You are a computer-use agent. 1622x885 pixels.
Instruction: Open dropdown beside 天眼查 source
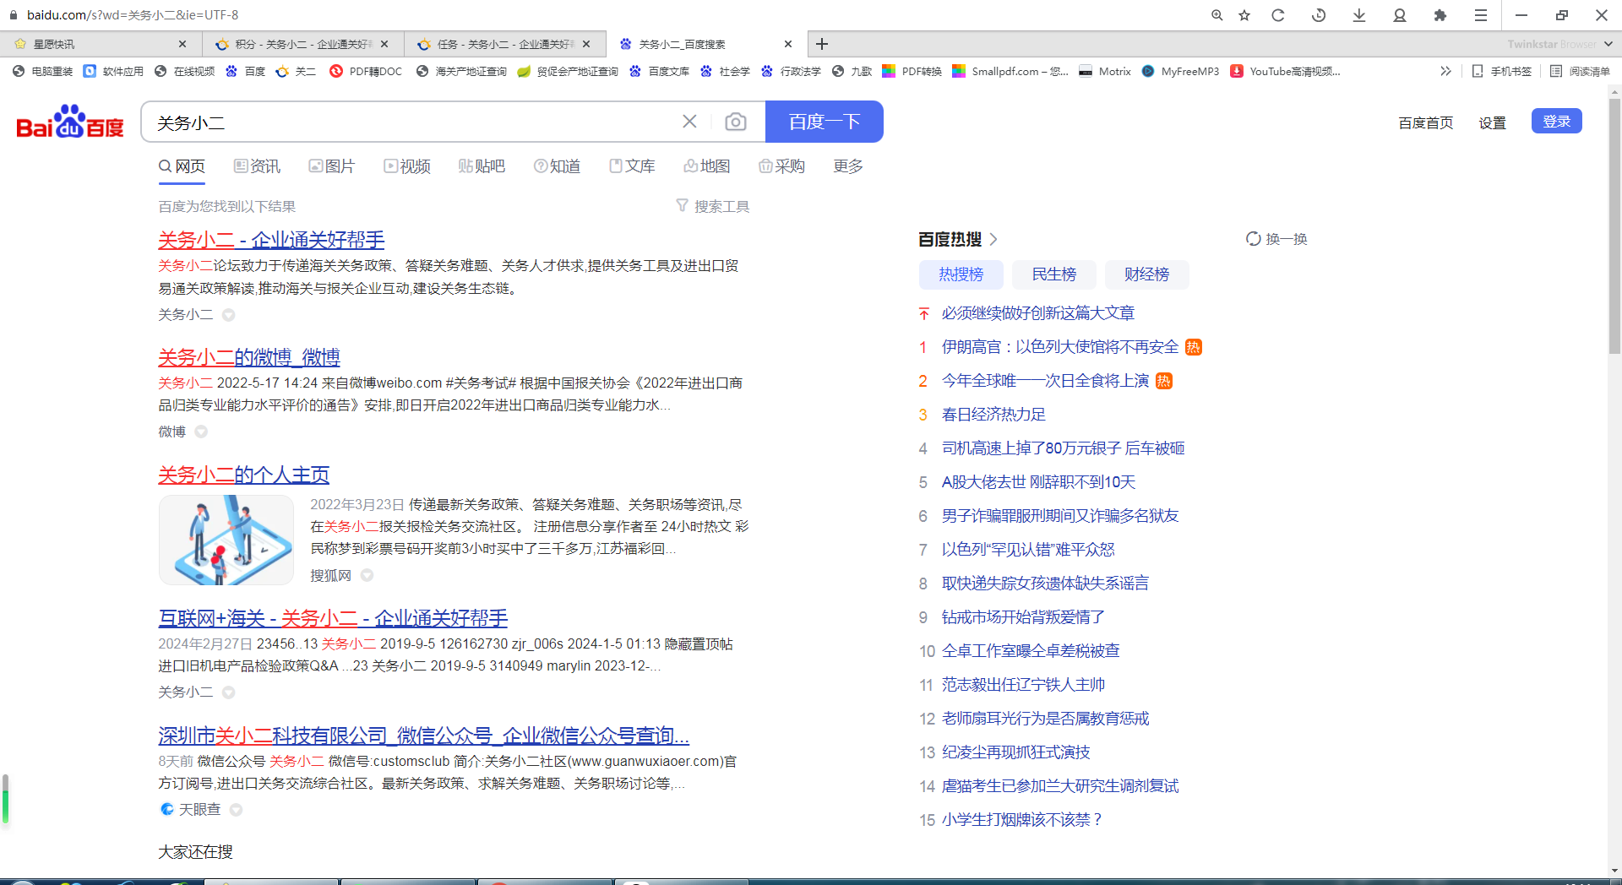click(236, 810)
